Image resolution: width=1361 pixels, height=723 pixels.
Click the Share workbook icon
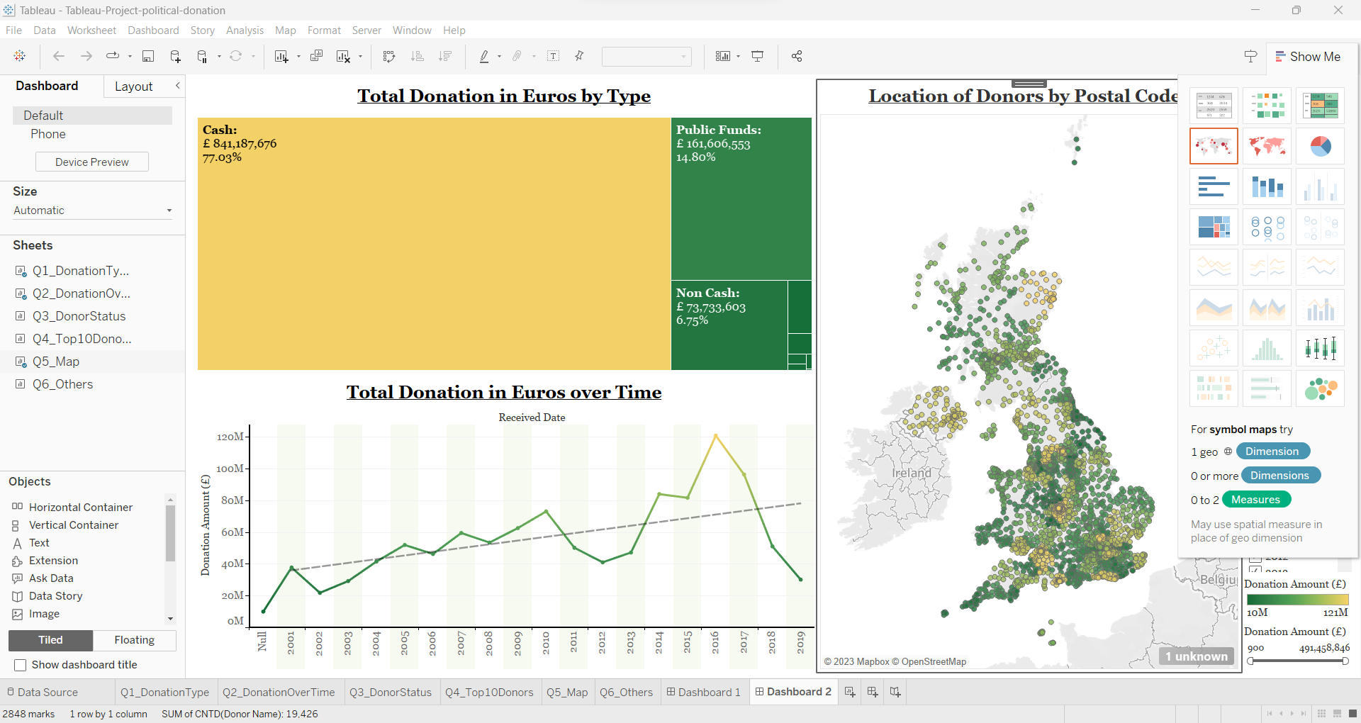pyautogui.click(x=797, y=57)
